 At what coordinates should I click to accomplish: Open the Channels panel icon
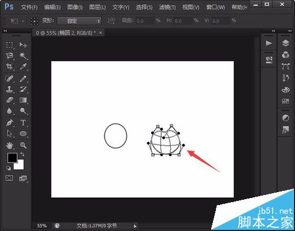(286, 55)
